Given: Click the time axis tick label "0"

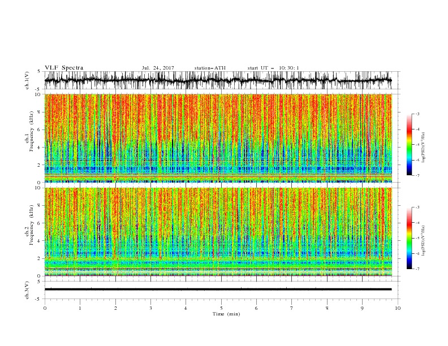Looking at the screenshot, I should coord(45,308).
